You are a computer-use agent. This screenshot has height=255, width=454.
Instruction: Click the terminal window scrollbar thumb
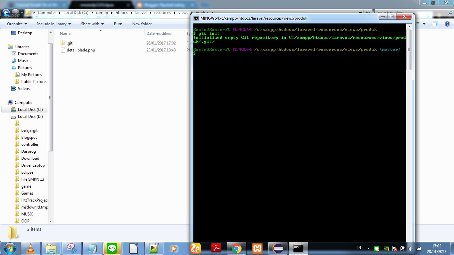point(409,49)
